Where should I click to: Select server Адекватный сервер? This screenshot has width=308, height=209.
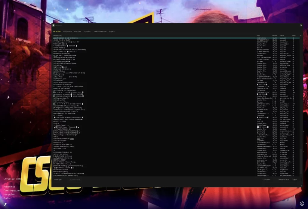[x=176, y=141]
